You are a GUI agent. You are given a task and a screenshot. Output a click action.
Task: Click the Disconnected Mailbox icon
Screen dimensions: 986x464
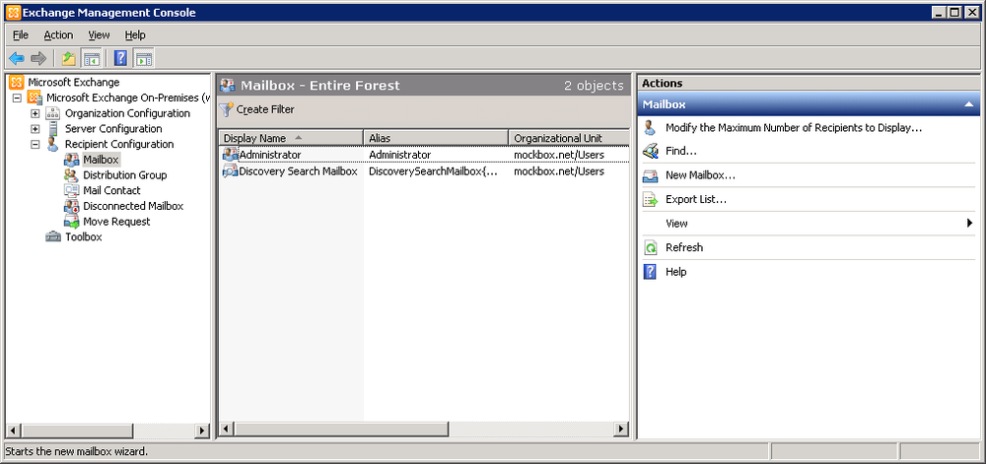point(72,206)
